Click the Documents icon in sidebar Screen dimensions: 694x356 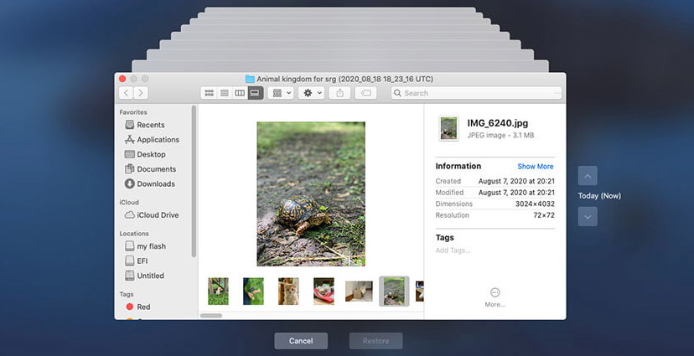pos(129,168)
